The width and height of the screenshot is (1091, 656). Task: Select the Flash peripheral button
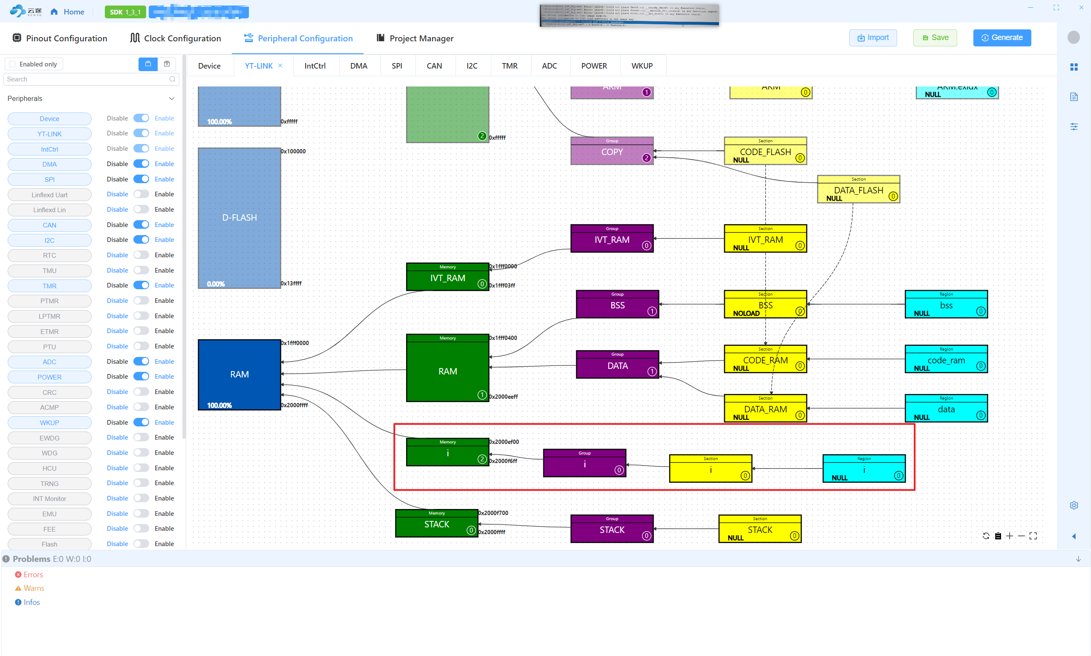point(49,544)
